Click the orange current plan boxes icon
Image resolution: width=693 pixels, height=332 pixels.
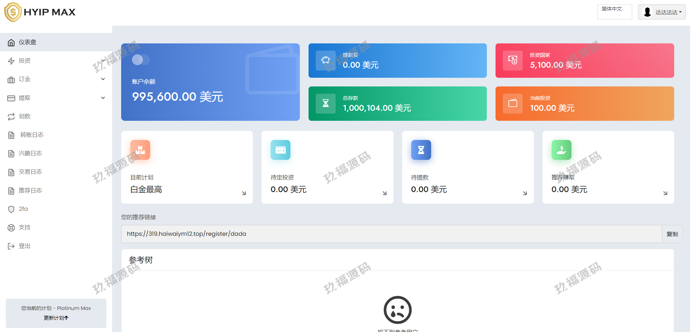coord(140,150)
